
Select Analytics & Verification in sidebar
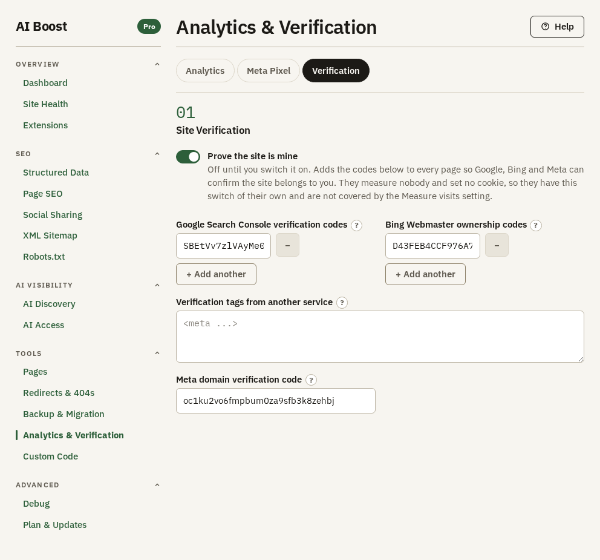[x=73, y=435]
